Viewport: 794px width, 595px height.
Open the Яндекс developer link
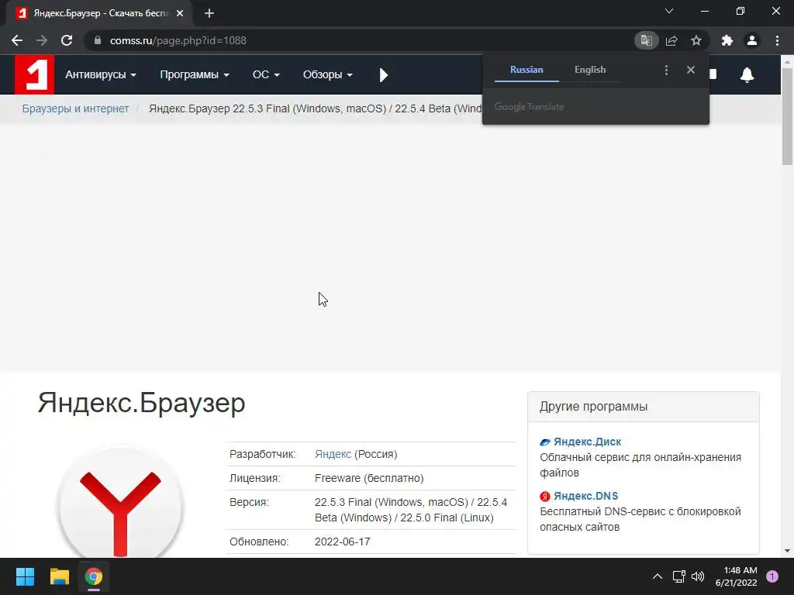[x=333, y=454]
